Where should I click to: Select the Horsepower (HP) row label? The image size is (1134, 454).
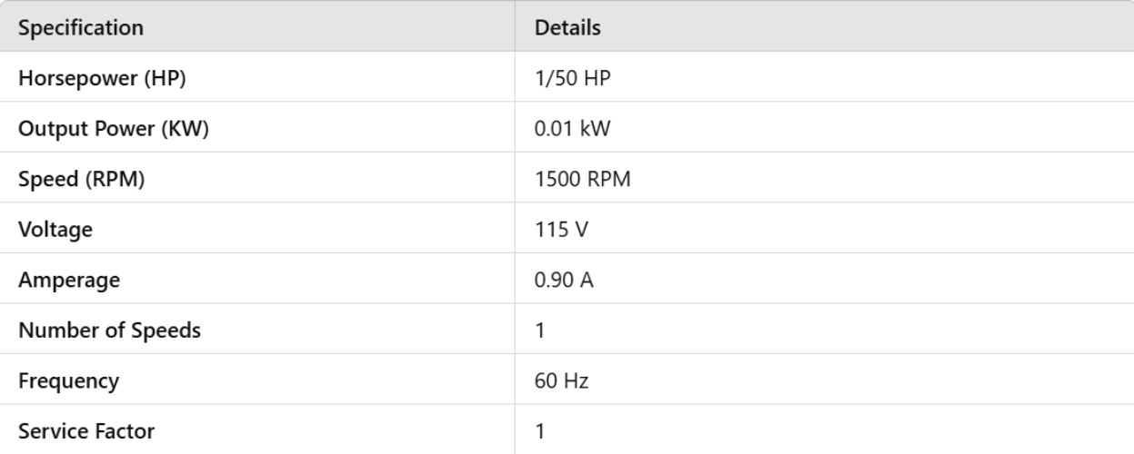coord(102,79)
